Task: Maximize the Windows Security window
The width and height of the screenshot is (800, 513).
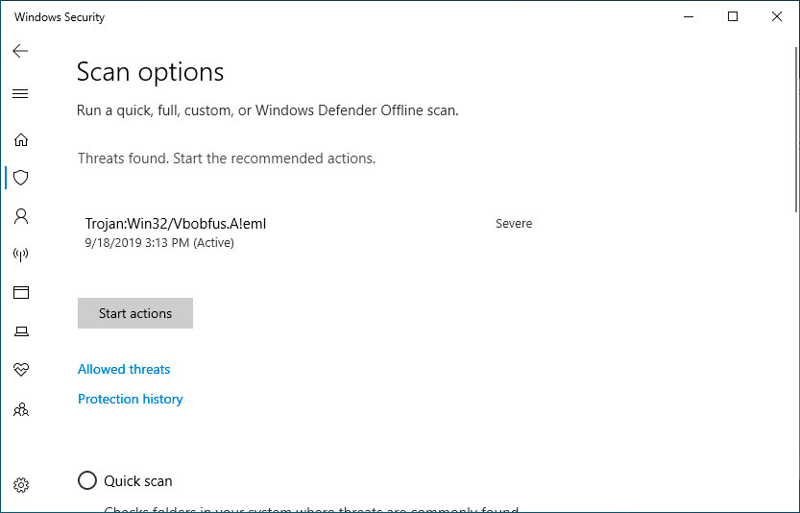Action: pyautogui.click(x=733, y=16)
